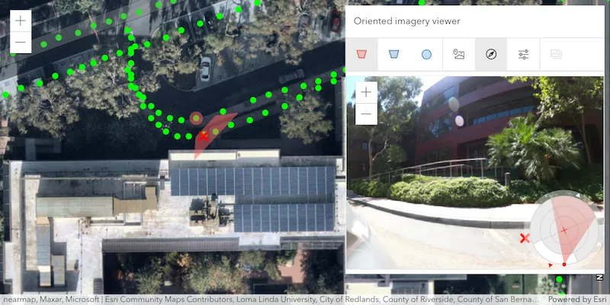Toggle the blue footprint coverage trapezoid icon
The width and height of the screenshot is (610, 305).
point(393,54)
